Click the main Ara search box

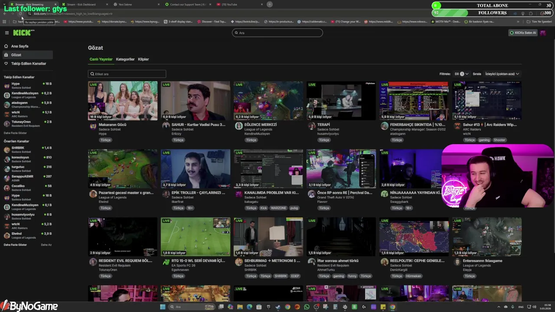pyautogui.click(x=277, y=32)
